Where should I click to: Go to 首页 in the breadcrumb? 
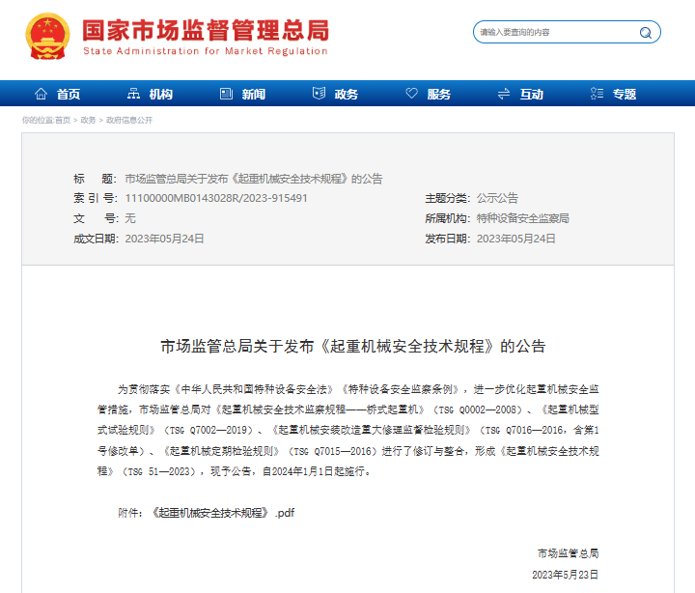click(x=63, y=120)
